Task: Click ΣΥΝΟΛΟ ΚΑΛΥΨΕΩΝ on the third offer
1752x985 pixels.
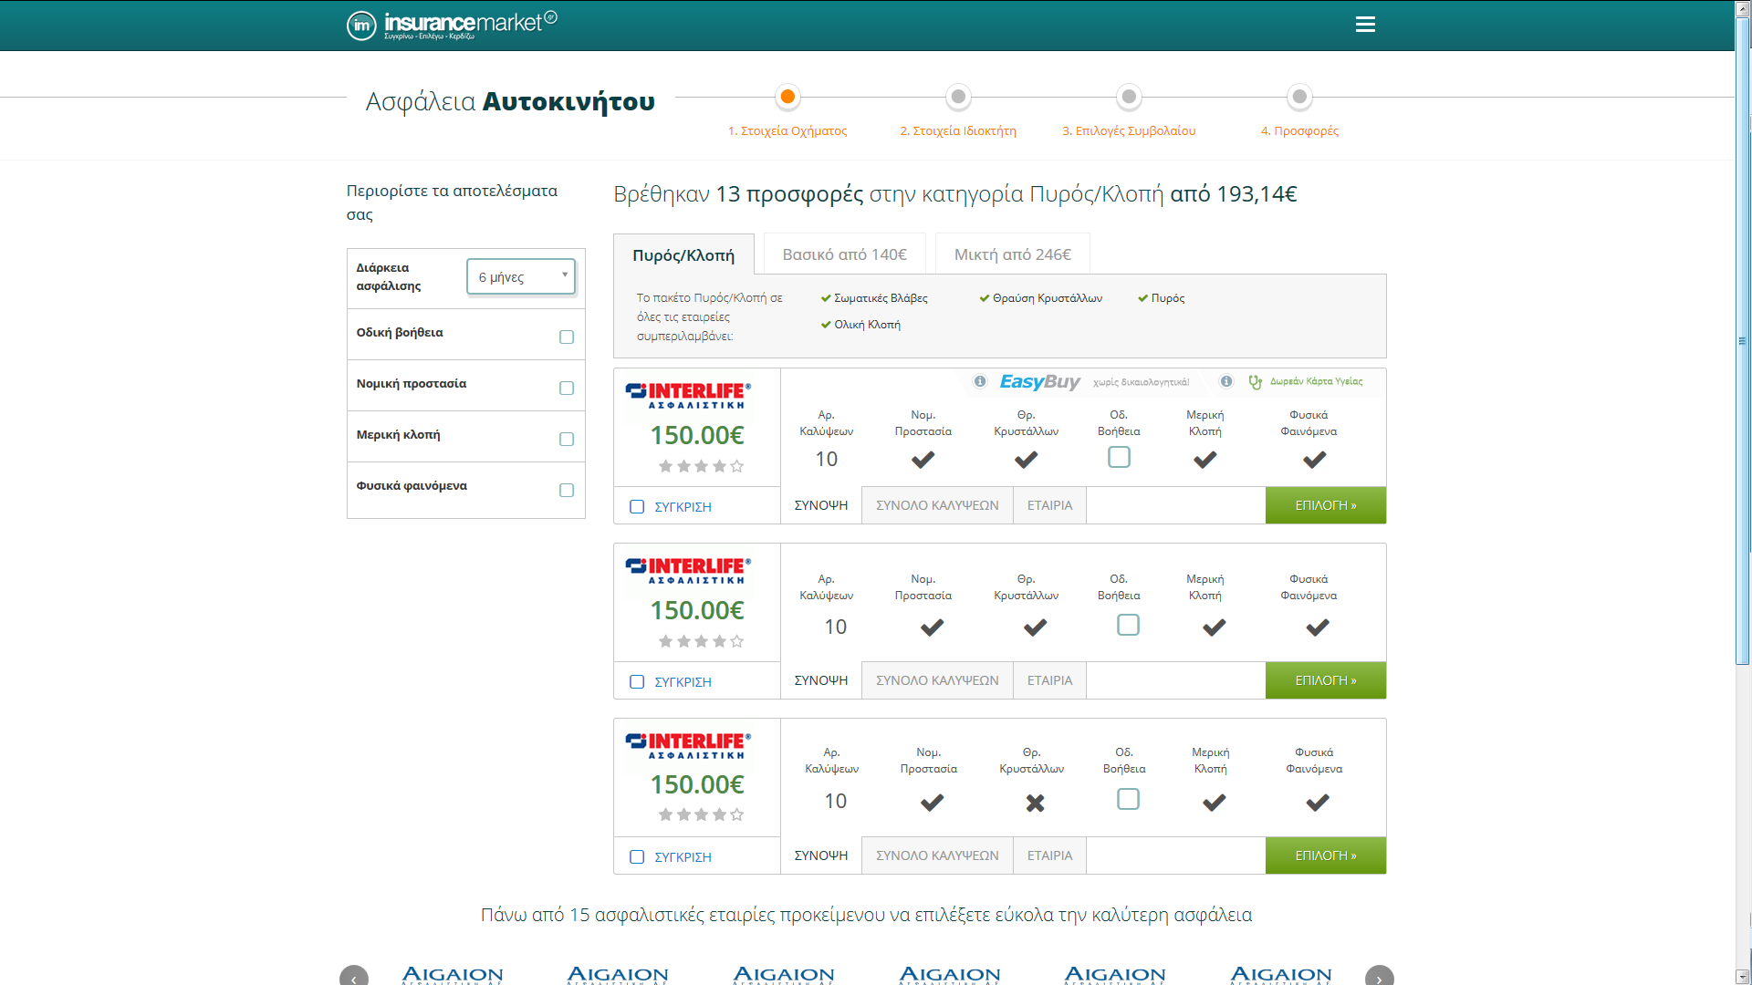Action: [937, 855]
